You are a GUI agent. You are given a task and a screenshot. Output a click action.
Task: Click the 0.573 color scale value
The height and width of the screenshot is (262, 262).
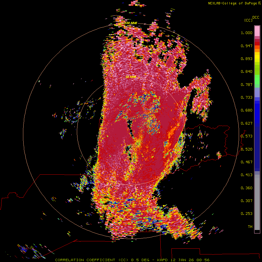(247, 136)
